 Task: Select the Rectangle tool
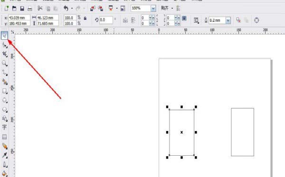click(5, 91)
